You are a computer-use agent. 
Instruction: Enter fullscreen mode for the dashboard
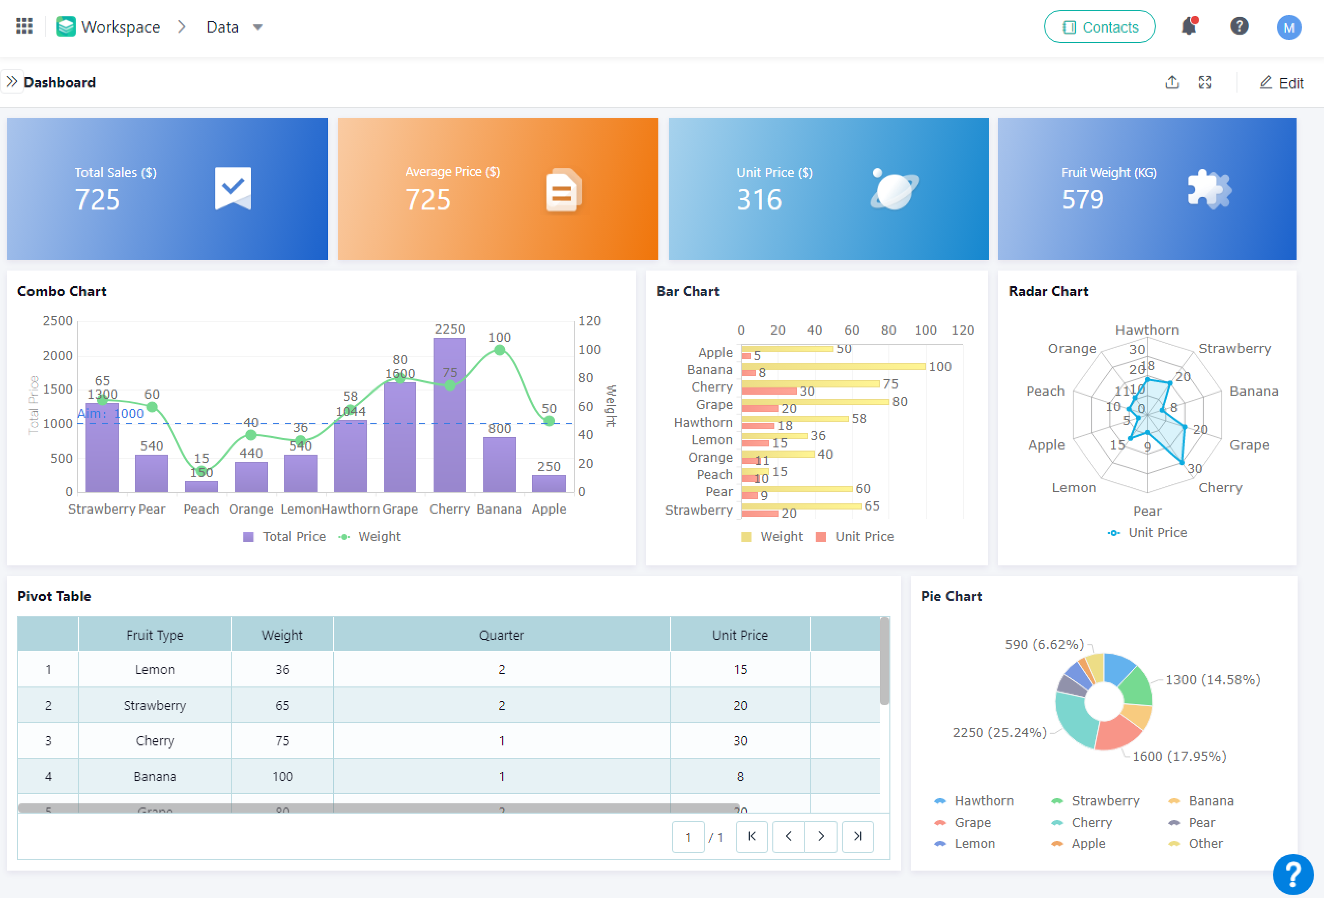click(1205, 83)
